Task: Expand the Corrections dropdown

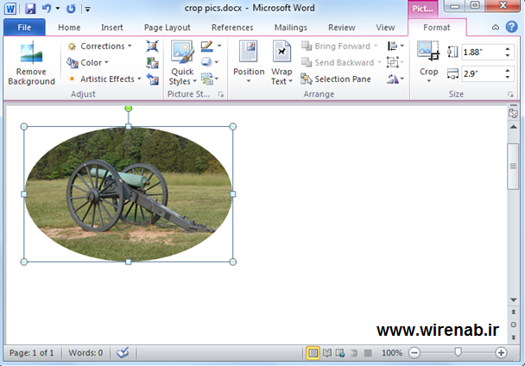Action: 101,47
